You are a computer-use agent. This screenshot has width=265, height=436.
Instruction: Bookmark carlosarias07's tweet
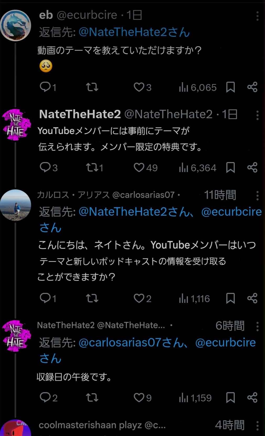coord(230,298)
